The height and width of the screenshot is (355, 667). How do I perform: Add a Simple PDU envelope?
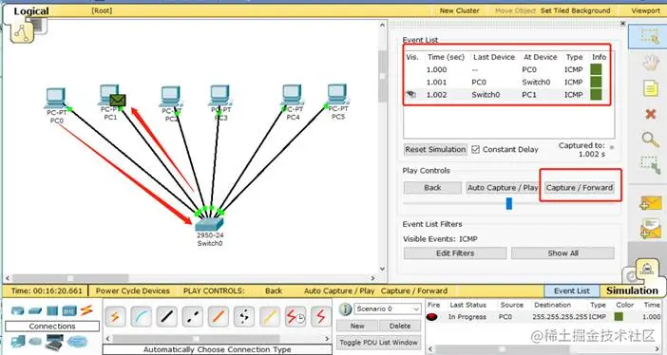651,202
